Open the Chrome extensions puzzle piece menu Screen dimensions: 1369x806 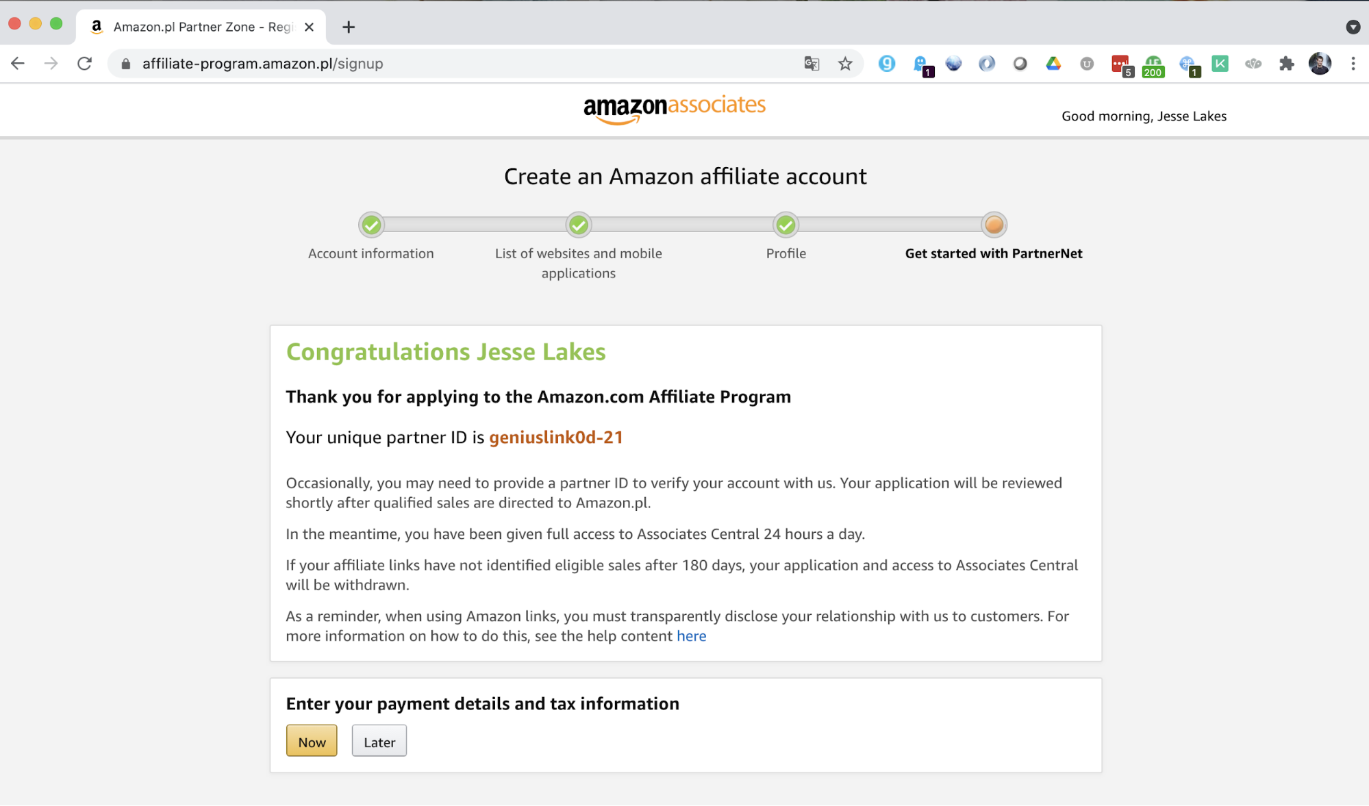click(1287, 63)
